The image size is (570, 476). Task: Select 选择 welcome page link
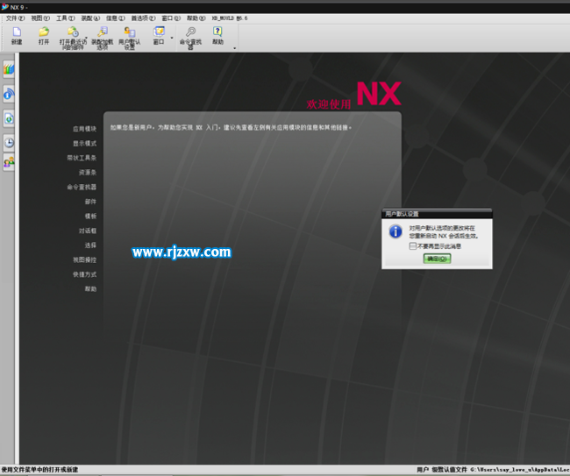(90, 245)
